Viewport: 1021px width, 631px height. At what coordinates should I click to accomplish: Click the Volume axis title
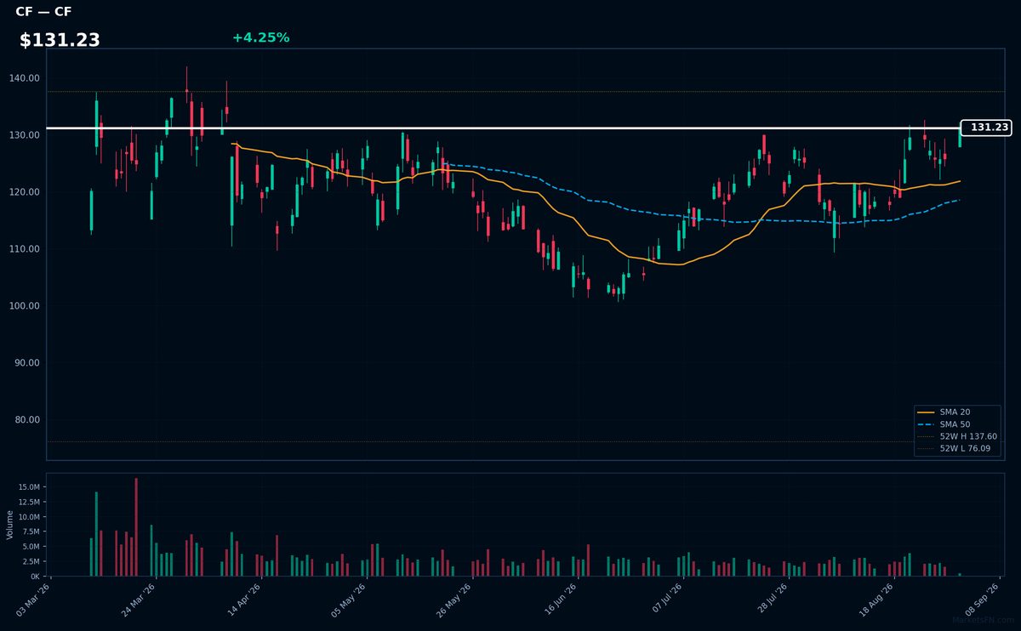pyautogui.click(x=10, y=525)
